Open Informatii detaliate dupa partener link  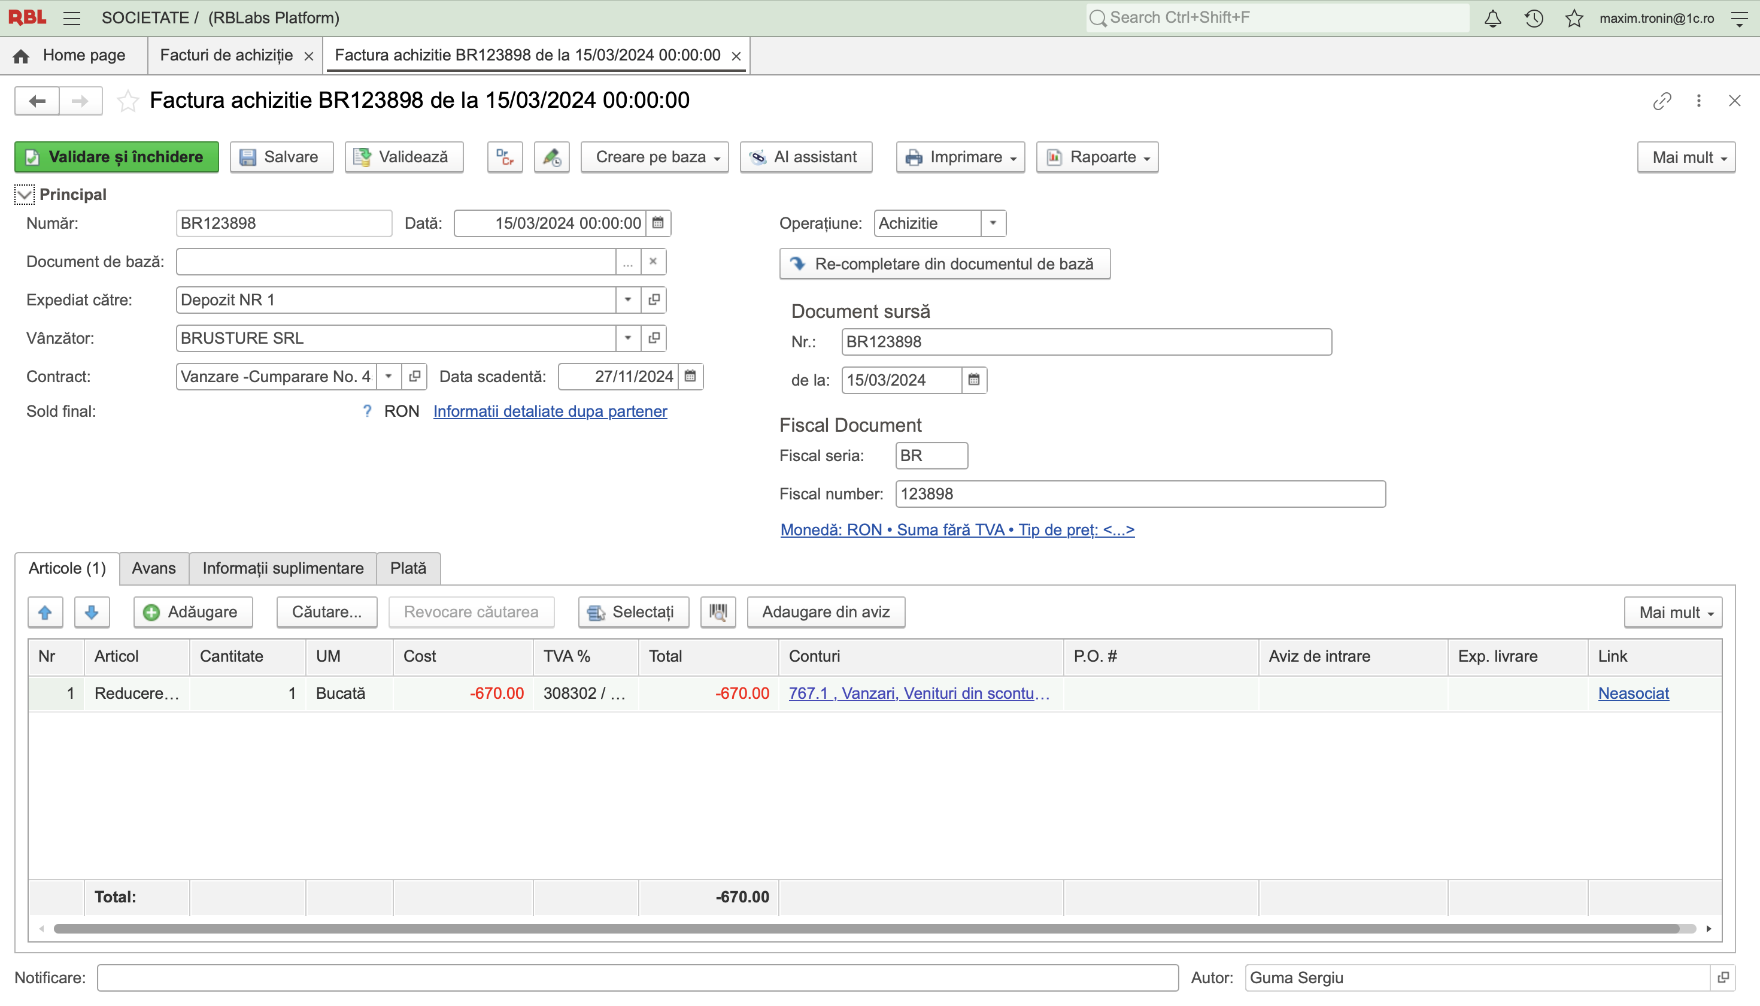pyautogui.click(x=550, y=412)
